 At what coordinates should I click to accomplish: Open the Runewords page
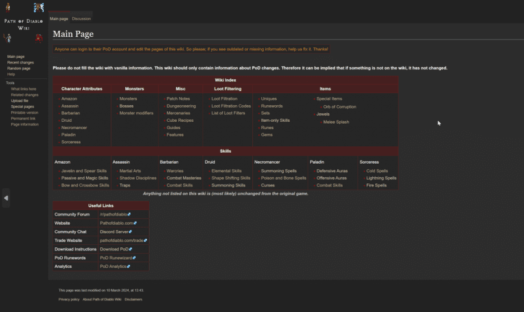[272, 106]
